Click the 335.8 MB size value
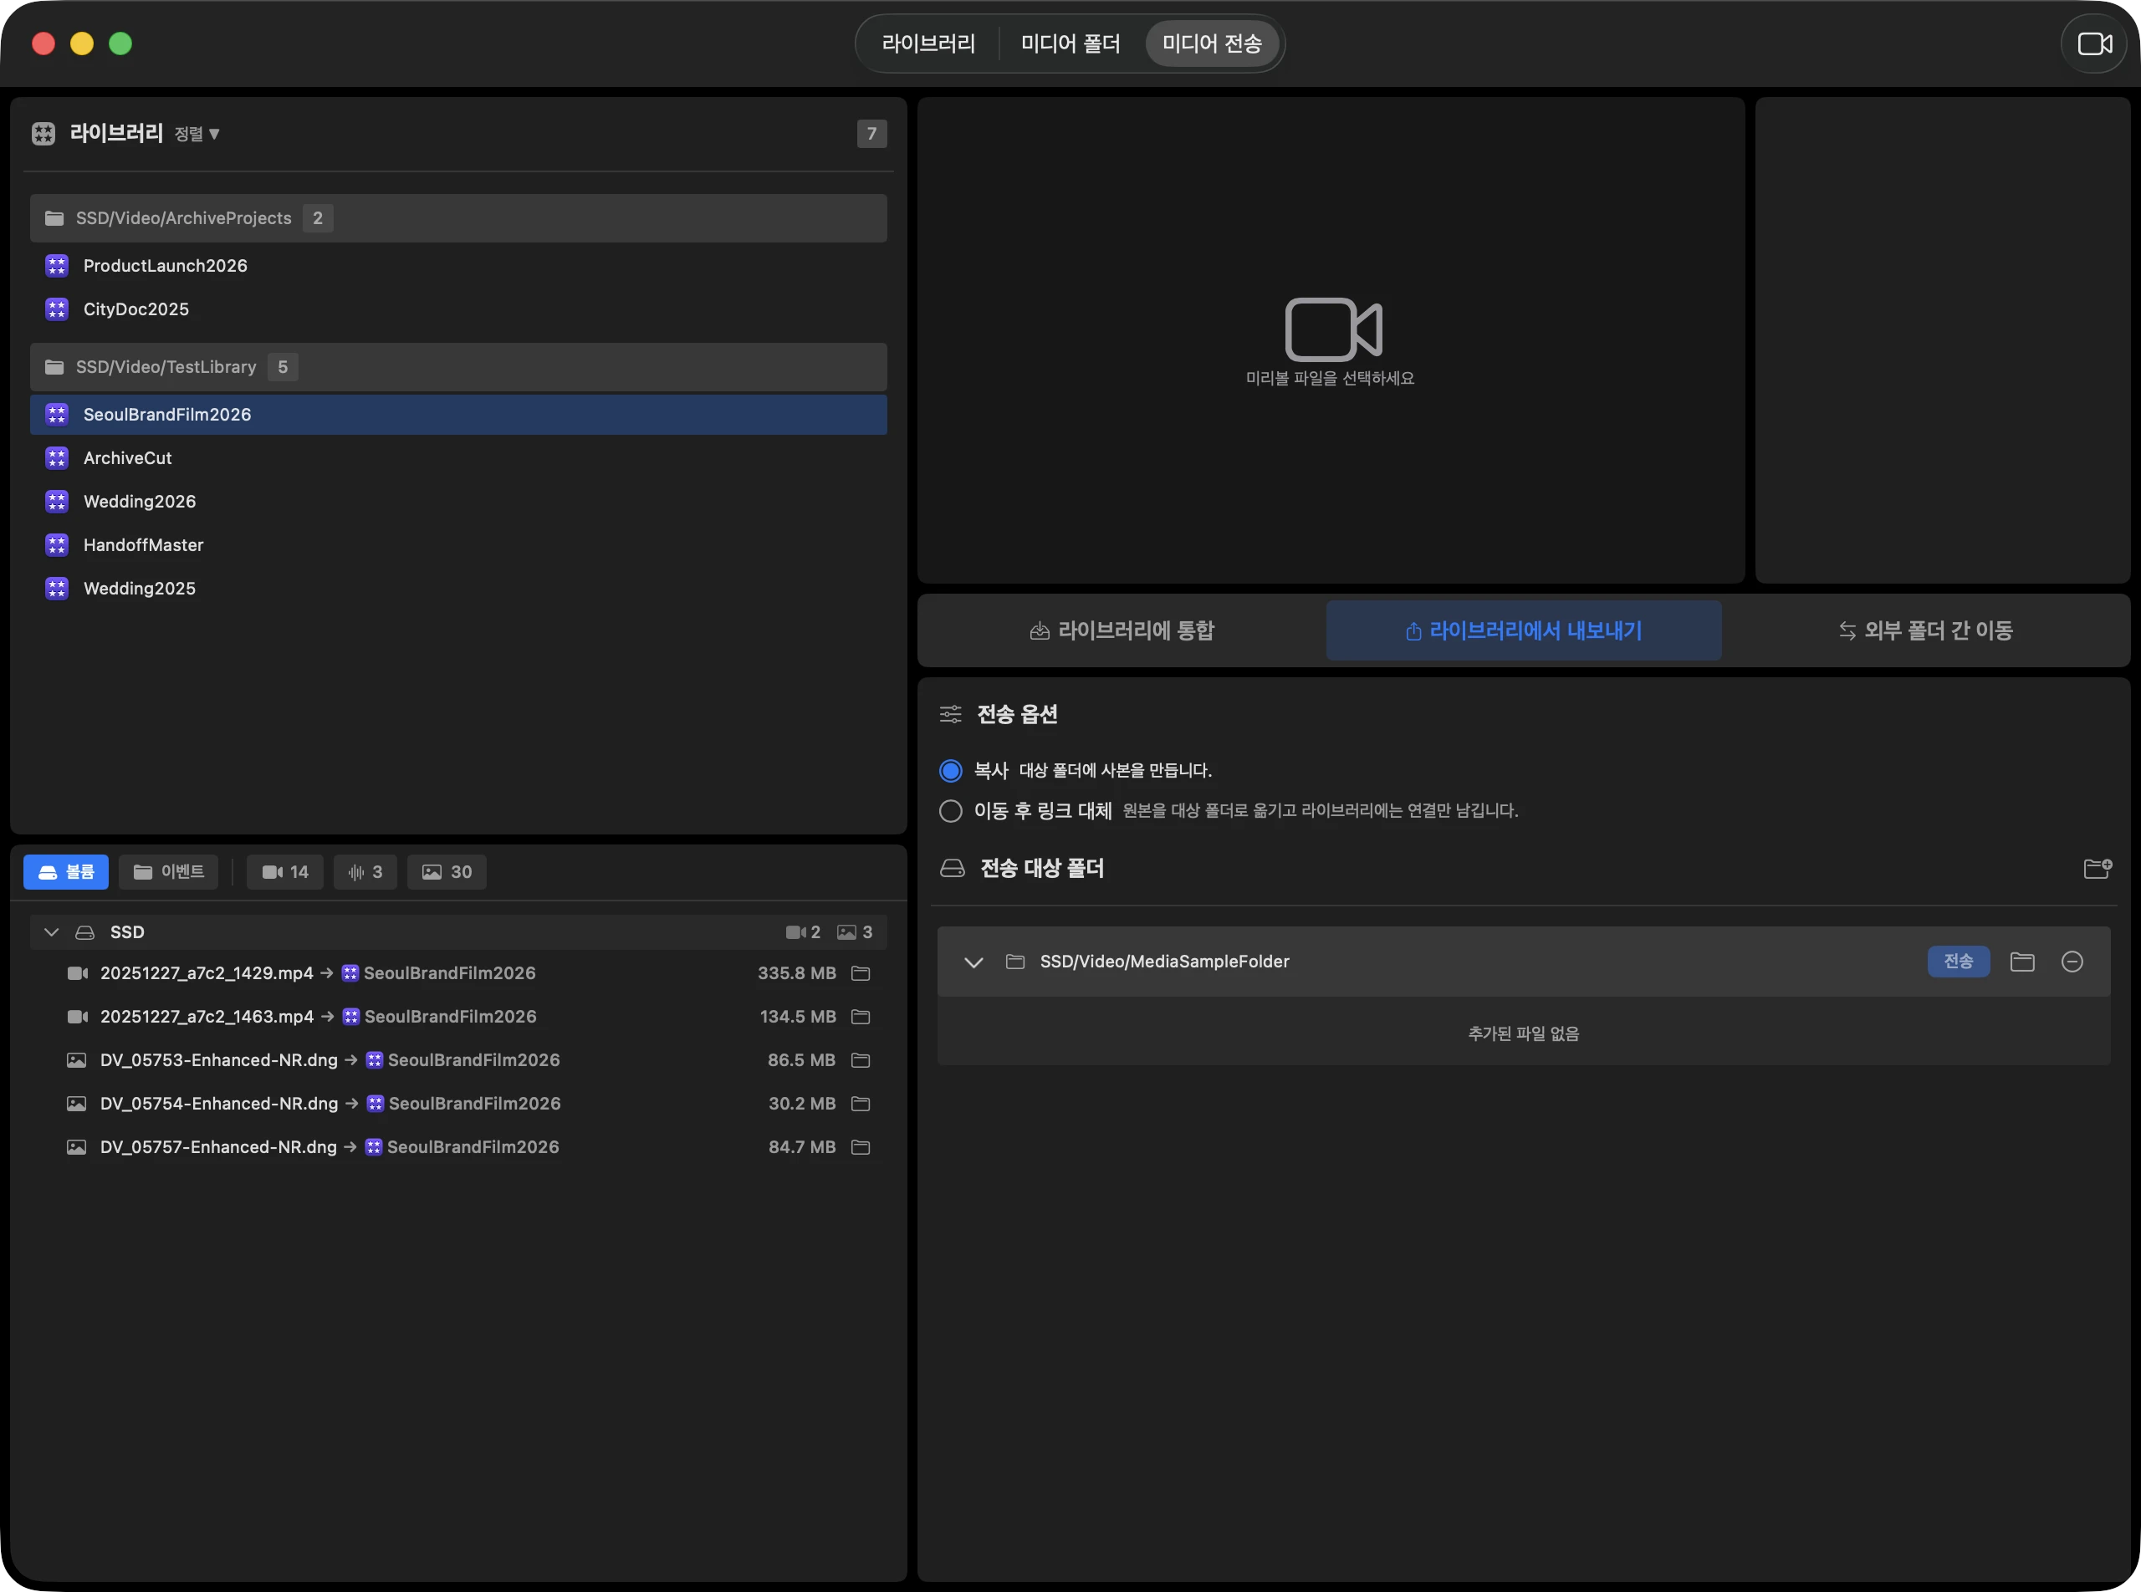This screenshot has width=2141, height=1592. click(796, 973)
